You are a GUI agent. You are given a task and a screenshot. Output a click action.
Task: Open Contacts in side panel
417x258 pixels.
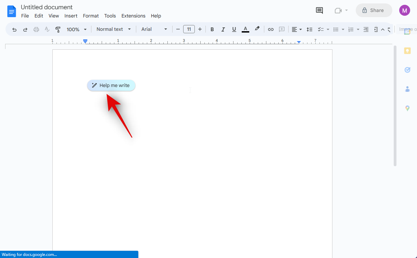coord(407,89)
